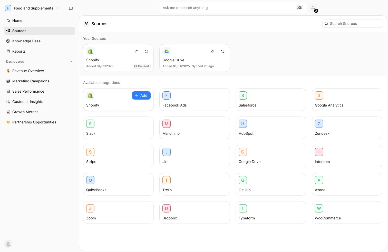Viewport: 388px width, 252px height.
Task: Click the user avatar at sidebar bottom
Action: click(8, 244)
